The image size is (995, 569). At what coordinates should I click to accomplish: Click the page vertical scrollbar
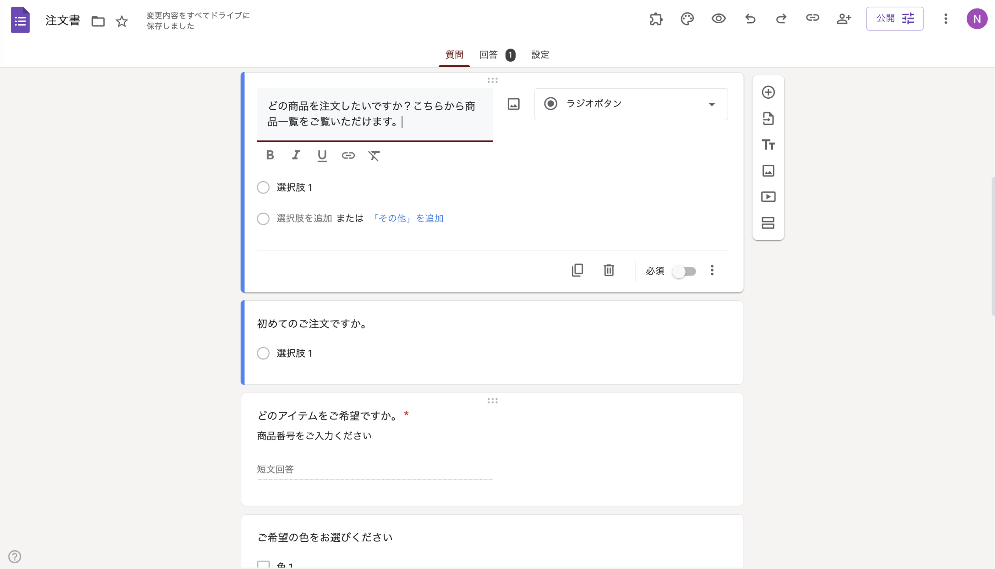point(993,246)
